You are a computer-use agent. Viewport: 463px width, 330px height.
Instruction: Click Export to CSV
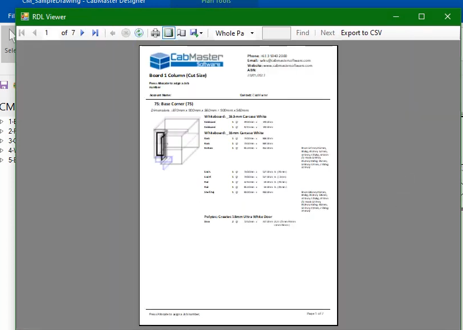[x=361, y=33]
